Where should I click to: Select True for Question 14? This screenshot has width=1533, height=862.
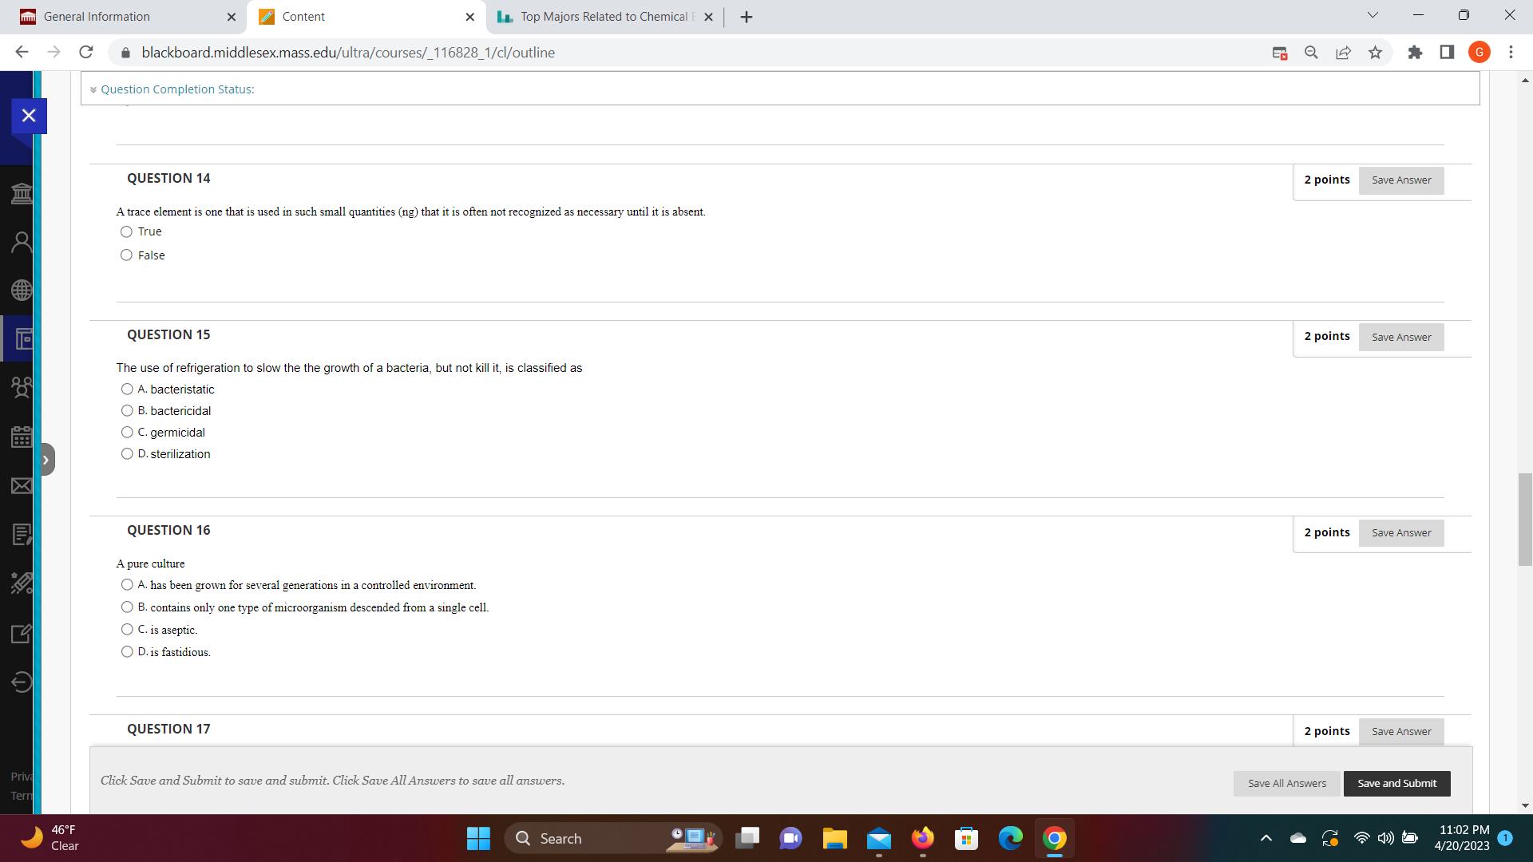coord(126,232)
